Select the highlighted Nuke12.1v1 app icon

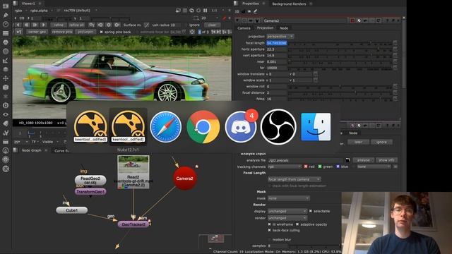pyautogui.click(x=129, y=127)
